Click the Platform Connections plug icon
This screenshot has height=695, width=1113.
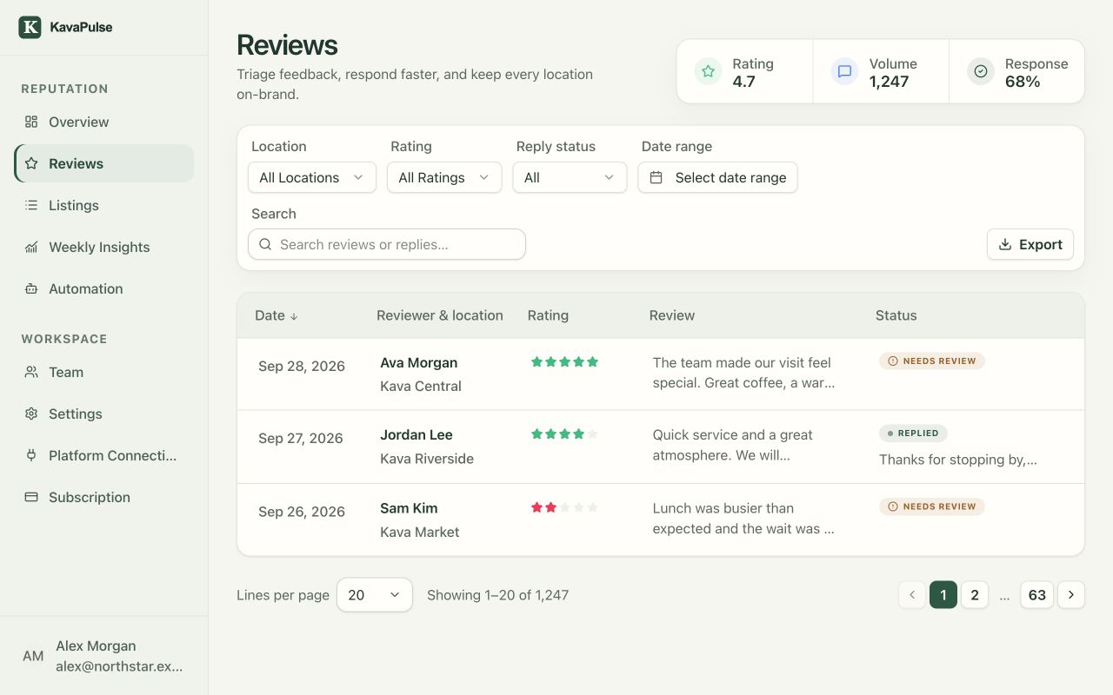[x=31, y=455]
